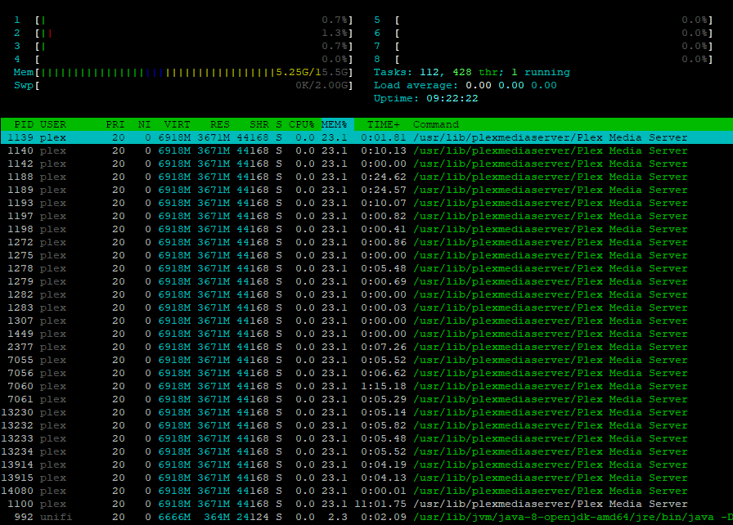Viewport: 733px width, 525px height.
Task: Click TIME+ value 11:01.75
Action: 380,504
